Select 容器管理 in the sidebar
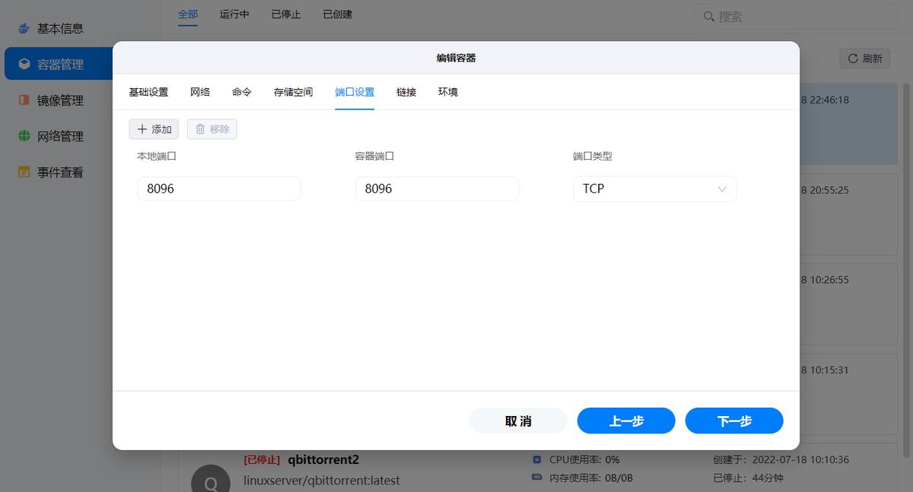This screenshot has width=913, height=492. point(57,64)
